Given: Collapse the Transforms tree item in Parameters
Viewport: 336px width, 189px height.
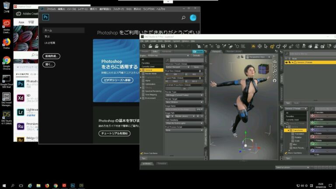Looking at the screenshot, I should point(288,130).
